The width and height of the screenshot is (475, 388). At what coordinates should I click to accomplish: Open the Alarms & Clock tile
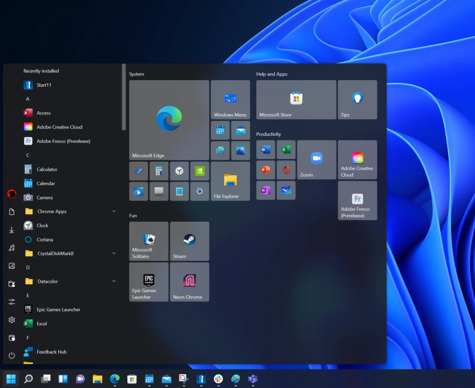(179, 171)
